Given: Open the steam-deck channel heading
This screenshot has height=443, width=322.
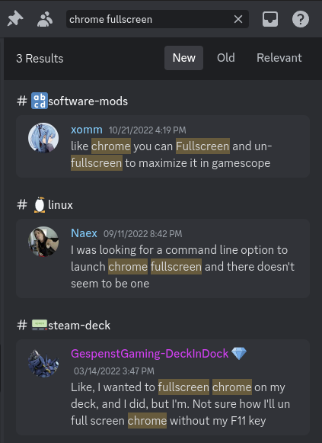Looking at the screenshot, I should (x=64, y=325).
